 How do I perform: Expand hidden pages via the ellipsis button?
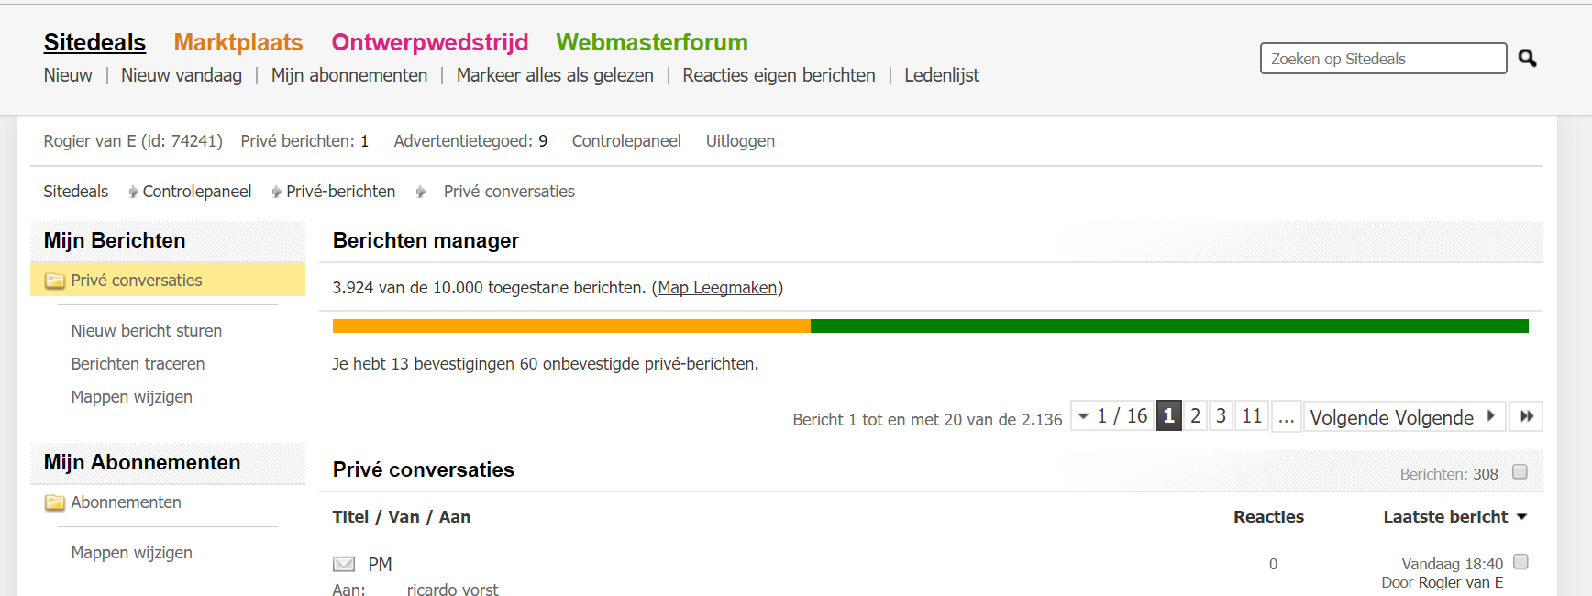coord(1287,416)
